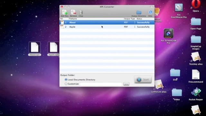Image resolution: width=206 pixels, height=116 pixels.
Task: Choose the Customize output folder option
Action: [x=66, y=84]
